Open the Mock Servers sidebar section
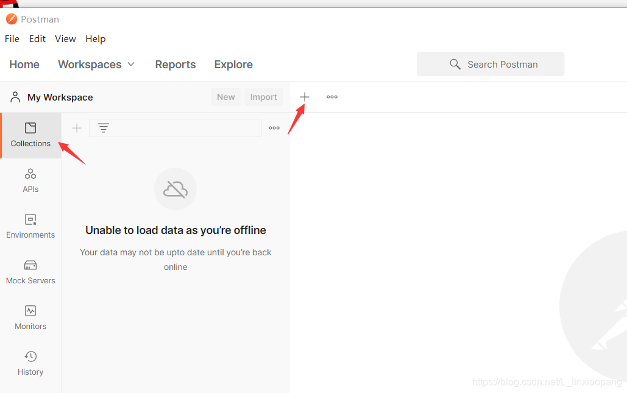Image resolution: width=627 pixels, height=393 pixels. (x=30, y=272)
